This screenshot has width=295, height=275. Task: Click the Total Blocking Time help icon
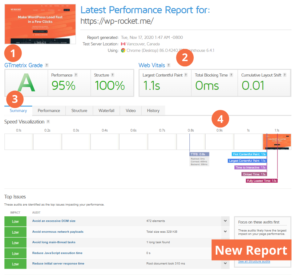click(x=231, y=75)
